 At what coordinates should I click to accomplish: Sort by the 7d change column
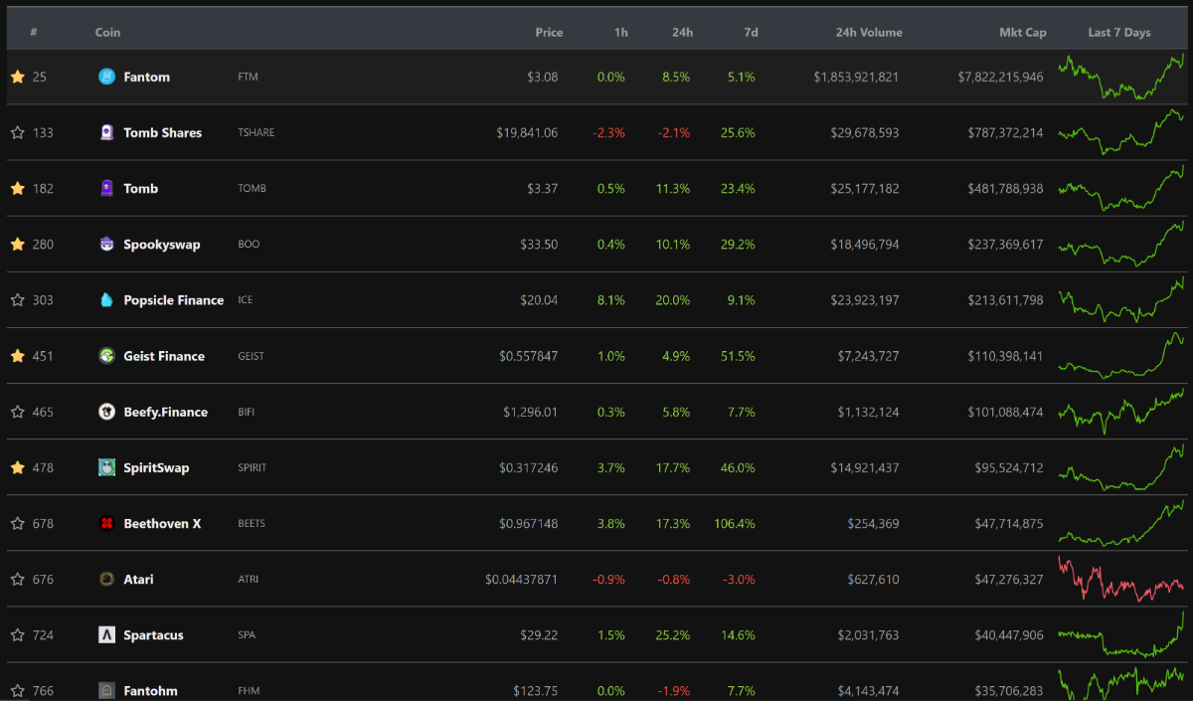pos(751,32)
